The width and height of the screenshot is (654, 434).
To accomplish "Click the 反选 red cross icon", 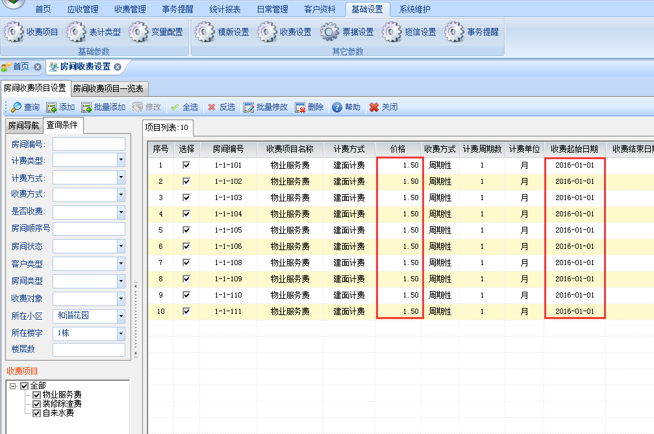I will [x=212, y=107].
